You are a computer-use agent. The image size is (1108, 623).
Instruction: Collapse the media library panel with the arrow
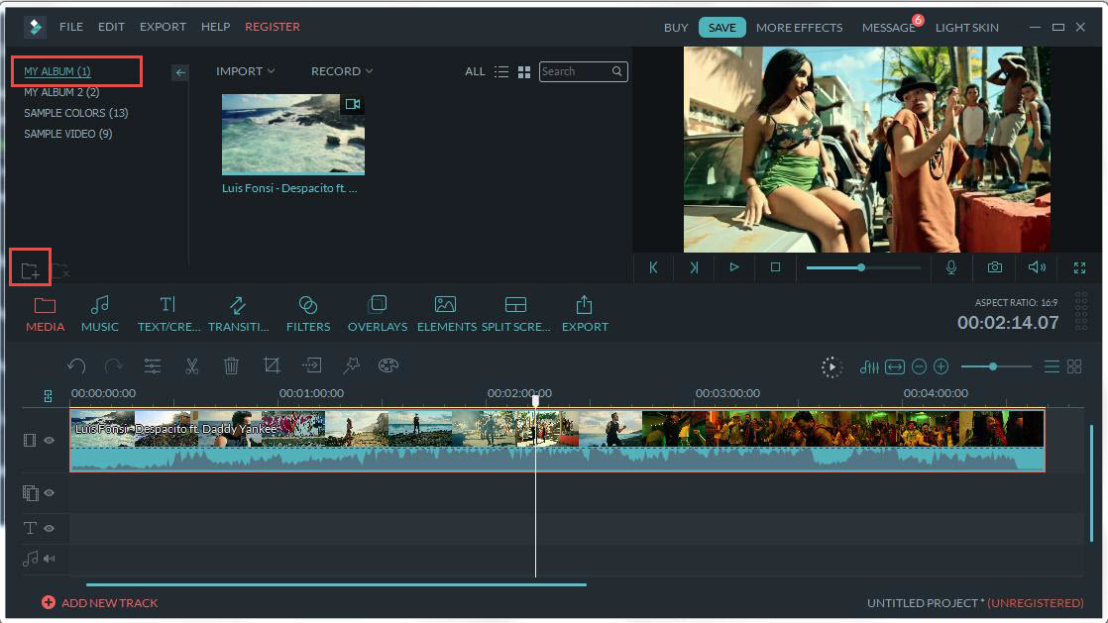click(x=179, y=71)
